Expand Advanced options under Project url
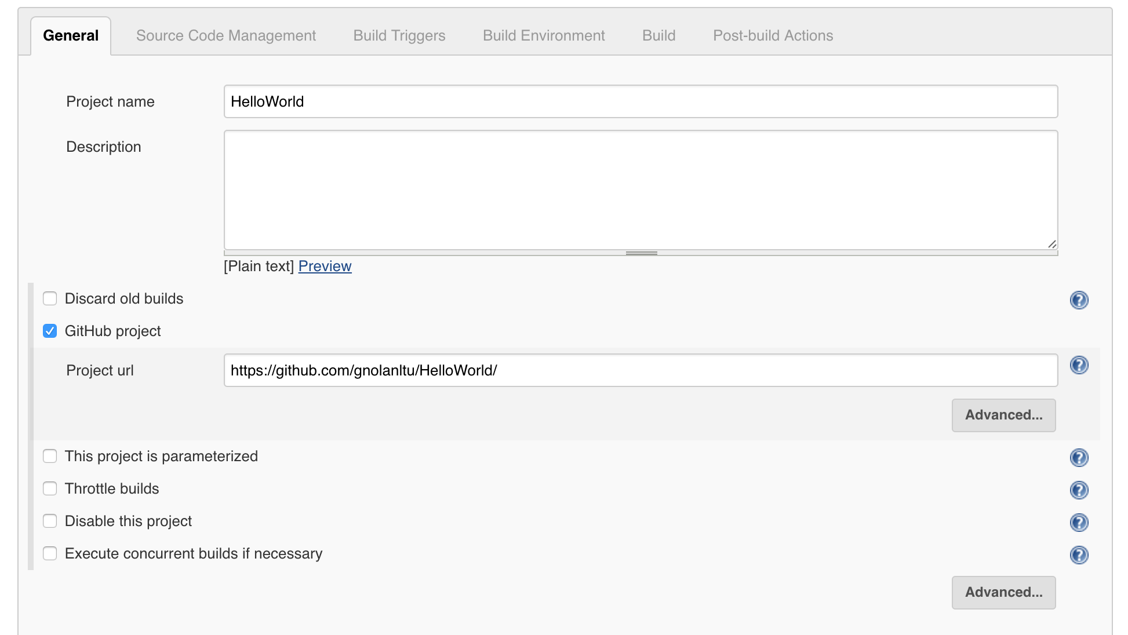Viewport: 1128px width, 635px height. 1003,415
